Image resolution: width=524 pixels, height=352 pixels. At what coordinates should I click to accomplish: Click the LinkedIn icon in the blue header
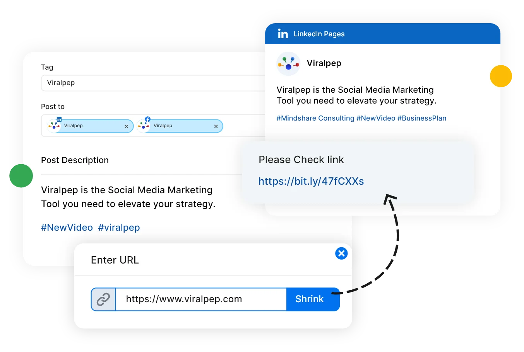(x=283, y=34)
